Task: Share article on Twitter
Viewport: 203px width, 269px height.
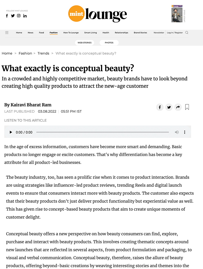Action: [169, 107]
